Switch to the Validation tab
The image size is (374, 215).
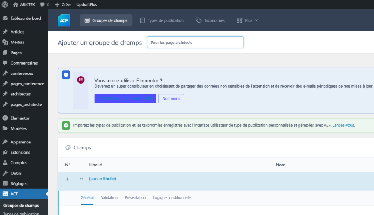pyautogui.click(x=109, y=197)
